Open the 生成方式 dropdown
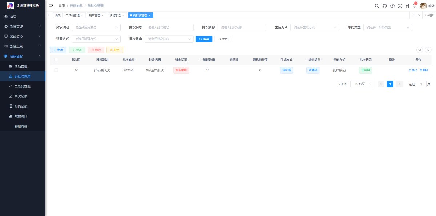The width and height of the screenshot is (436, 216). click(315, 27)
